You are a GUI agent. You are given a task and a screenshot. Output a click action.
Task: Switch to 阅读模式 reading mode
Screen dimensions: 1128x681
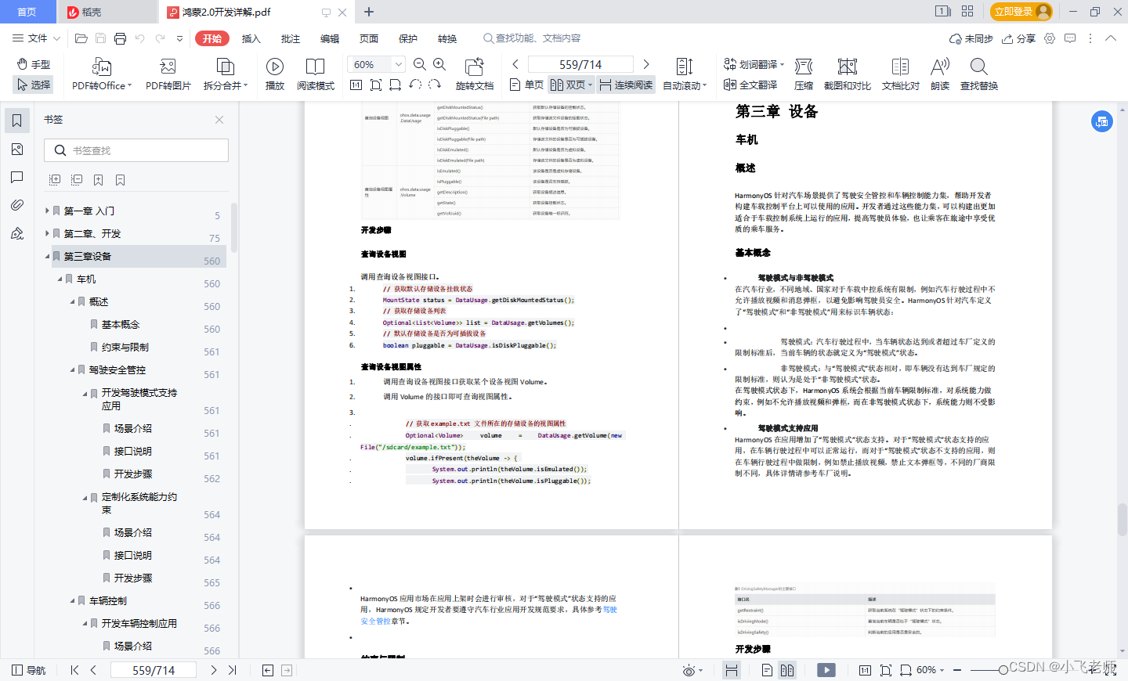(316, 74)
